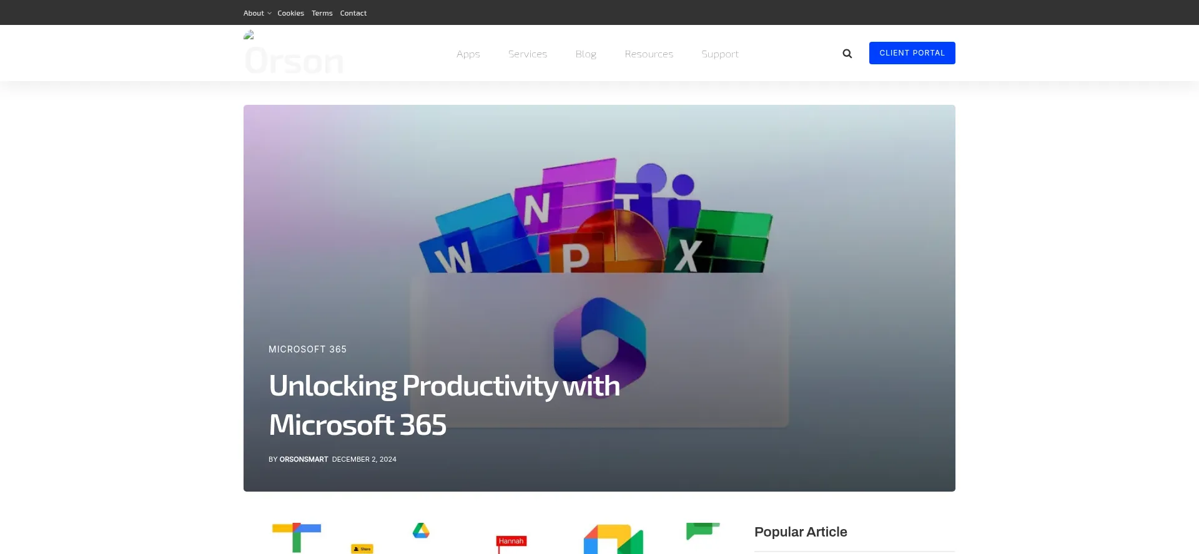Select Support in the main navigation

pos(719,54)
